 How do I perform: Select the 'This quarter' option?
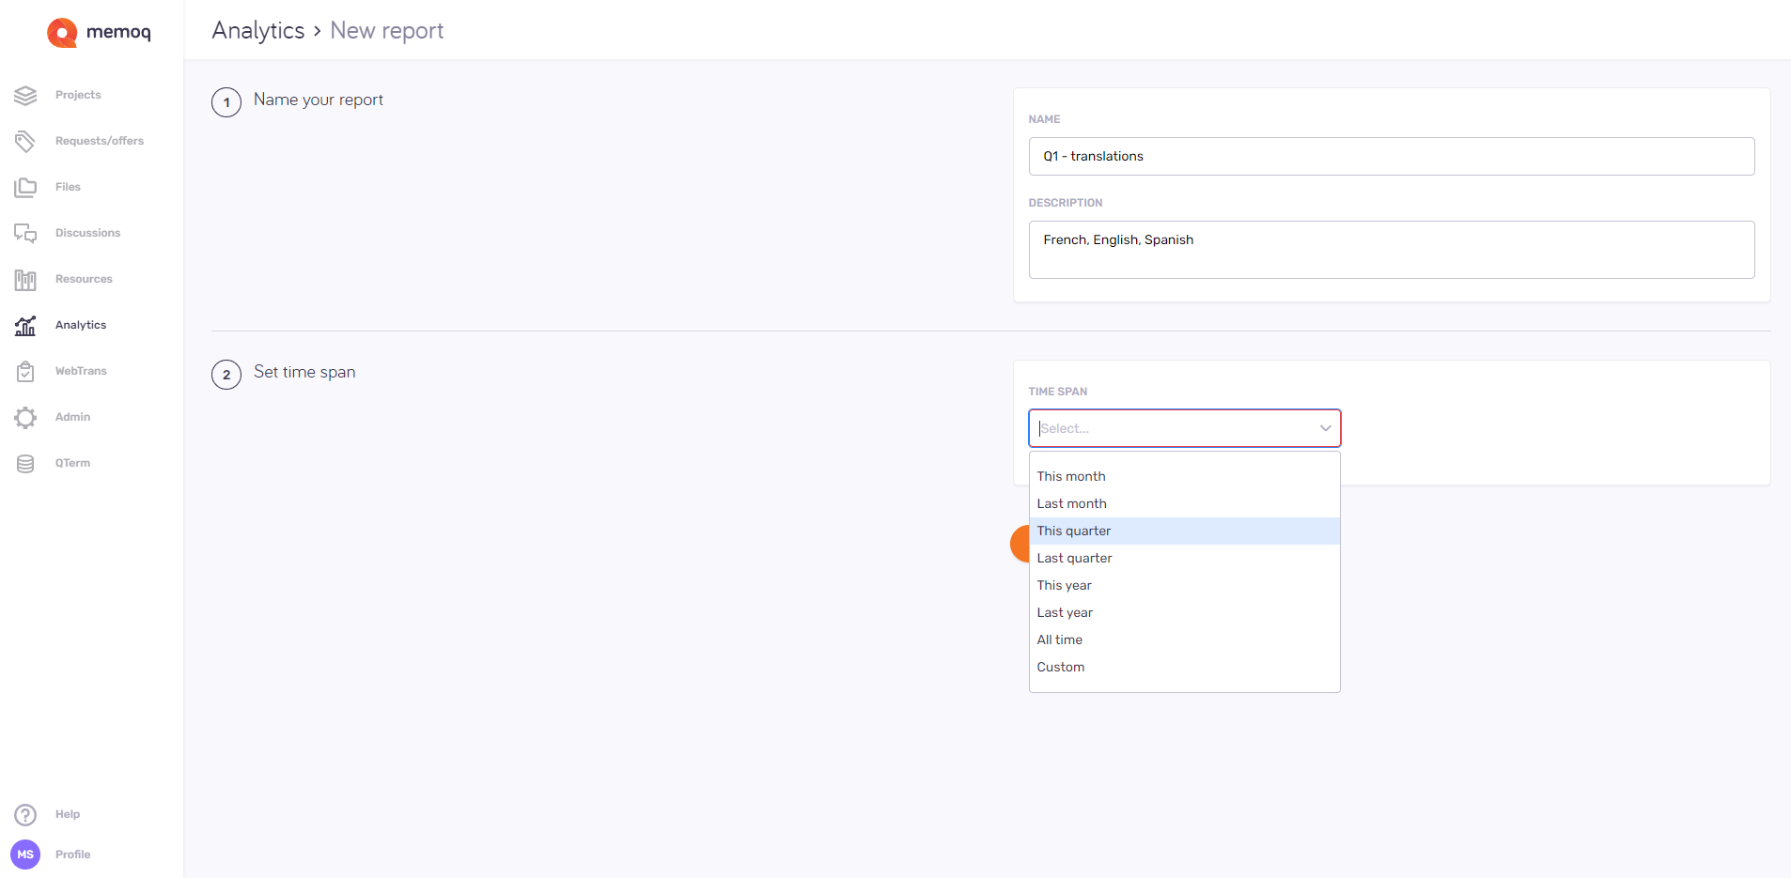1184,531
